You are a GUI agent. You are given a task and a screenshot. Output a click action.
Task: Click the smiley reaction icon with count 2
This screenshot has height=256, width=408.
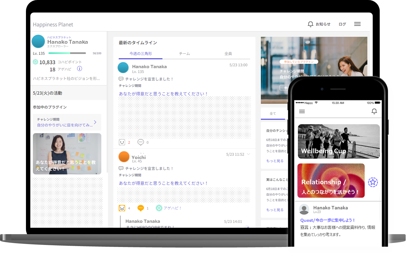coord(122,142)
